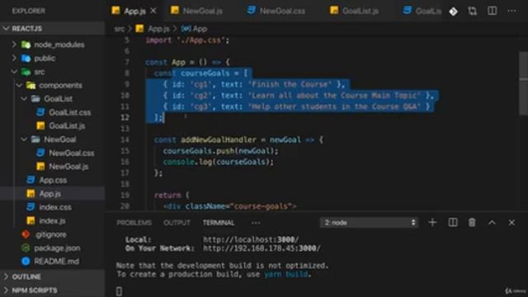The height and width of the screenshot is (297, 528).
Task: Click 'console' on line 16
Action: pyautogui.click(x=178, y=162)
